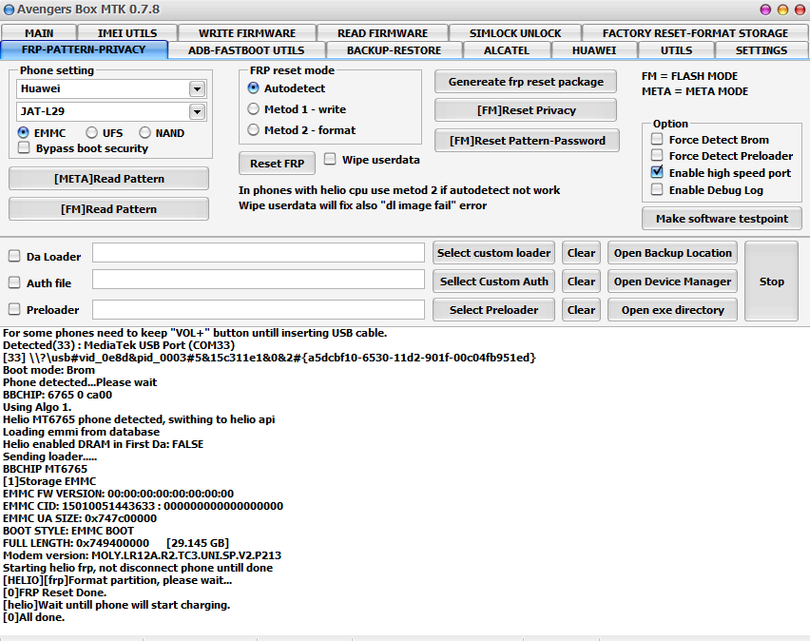Expand the Huawei brand dropdown
This screenshot has height=641, width=810.
click(x=197, y=88)
